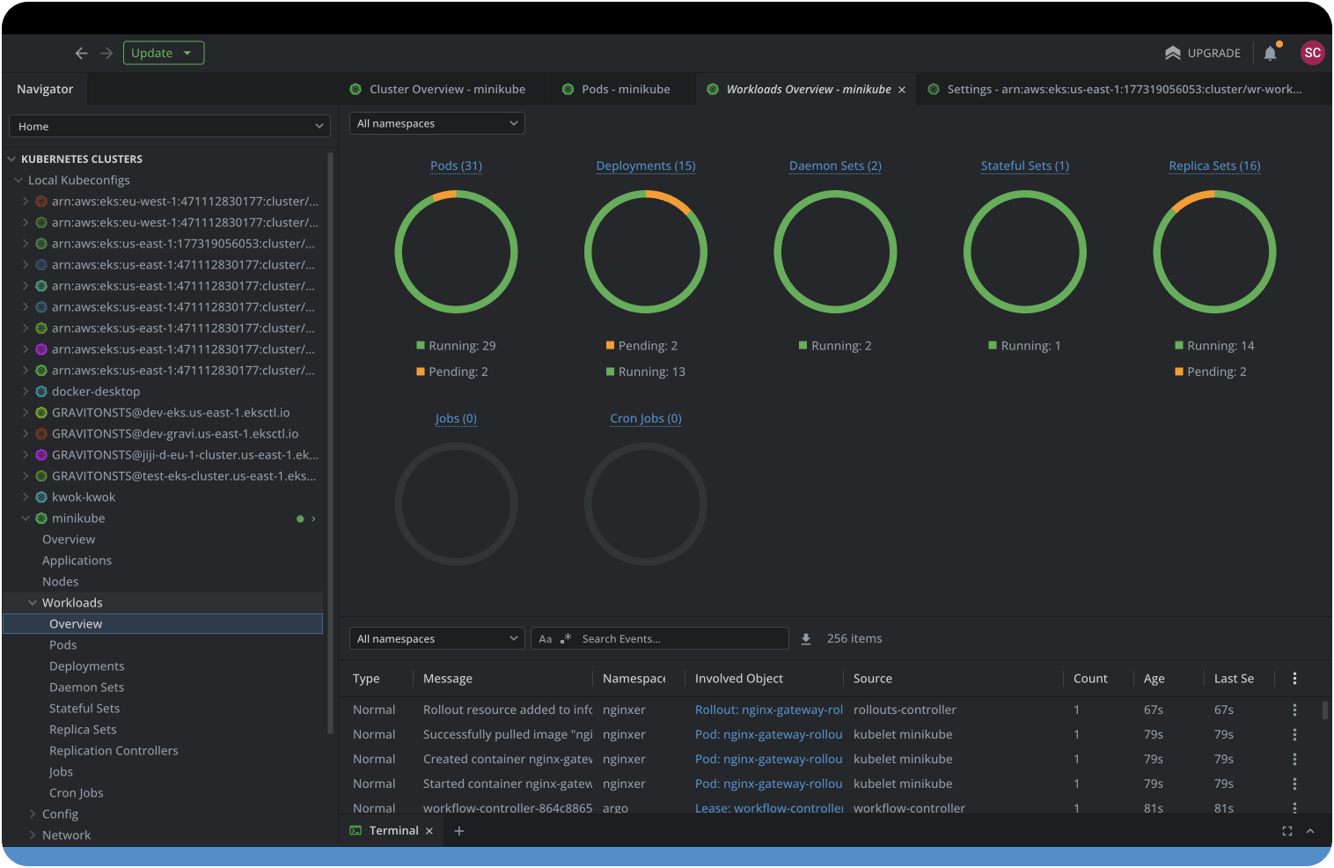The height and width of the screenshot is (868, 1334).
Task: Collapse the minikube cluster node
Action: click(x=26, y=519)
